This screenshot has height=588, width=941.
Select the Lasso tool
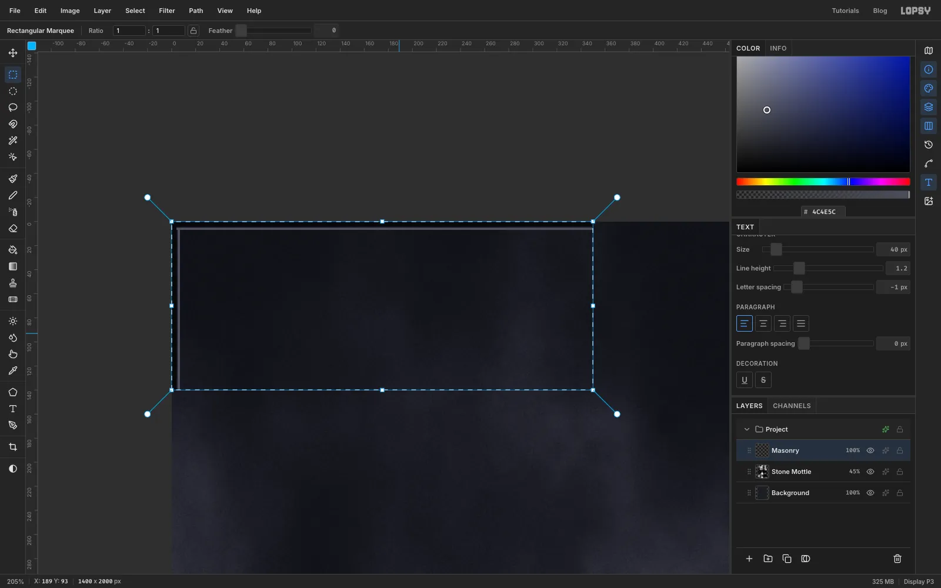[x=13, y=108]
